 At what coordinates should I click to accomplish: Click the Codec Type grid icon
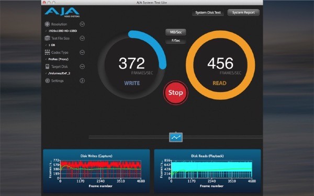[x=47, y=52]
